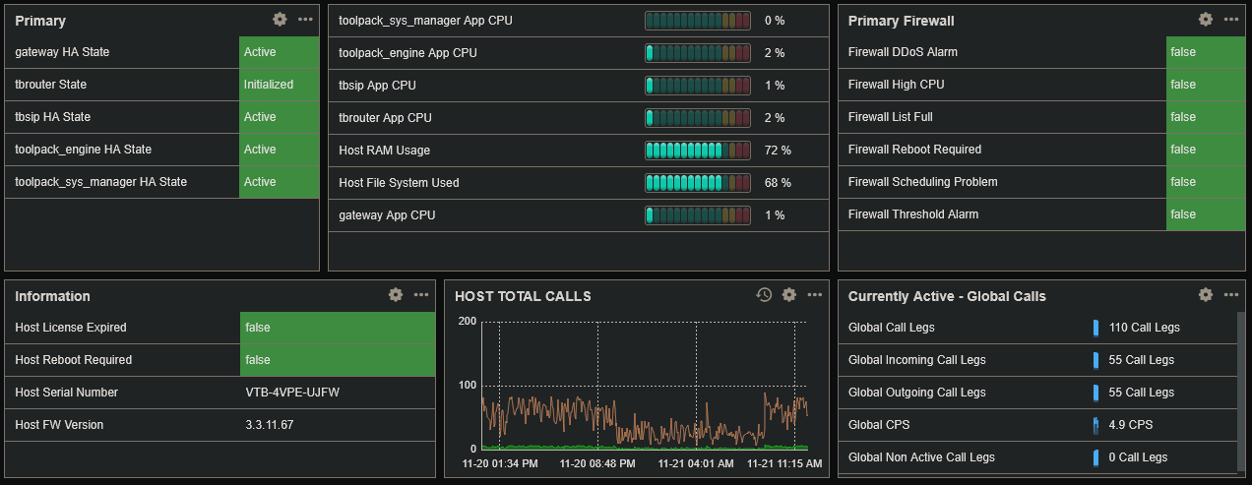This screenshot has width=1252, height=485.
Task: Open Information panel gear settings
Action: [x=396, y=295]
